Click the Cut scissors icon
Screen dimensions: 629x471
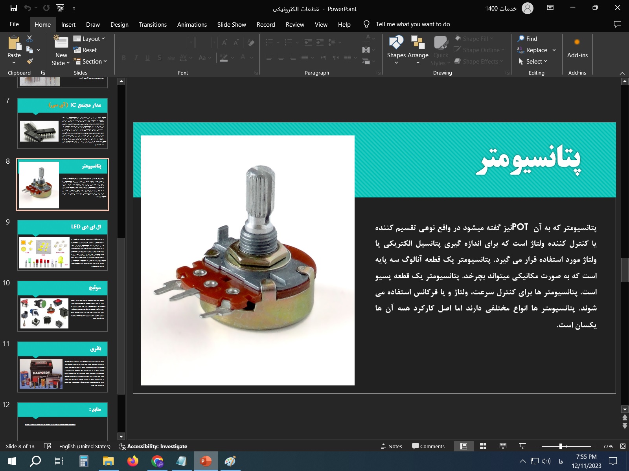click(29, 38)
